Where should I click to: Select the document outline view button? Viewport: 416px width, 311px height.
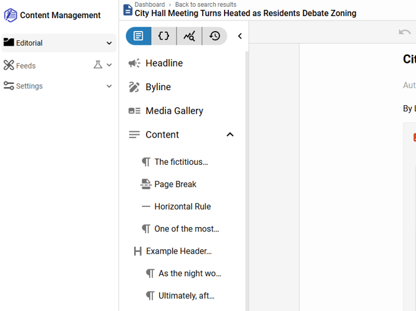click(x=138, y=36)
